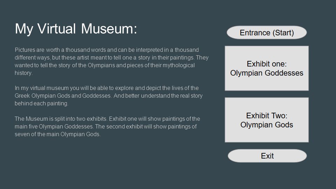Viewport: 336px width, 189px height.
Task: Click the 'Olympian Goddesses' text on exhibit one
Action: click(x=267, y=73)
